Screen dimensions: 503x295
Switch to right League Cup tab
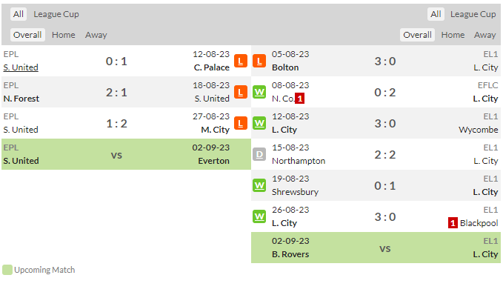(473, 14)
